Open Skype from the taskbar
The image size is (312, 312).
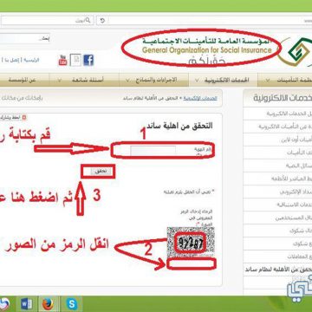72,304
